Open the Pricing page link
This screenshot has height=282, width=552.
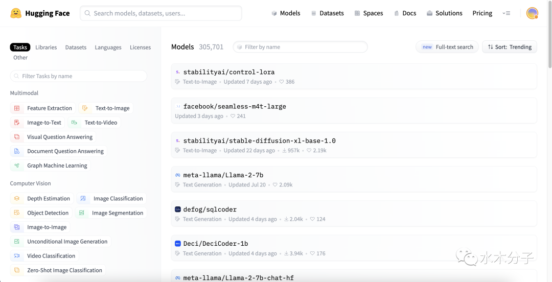(x=482, y=13)
